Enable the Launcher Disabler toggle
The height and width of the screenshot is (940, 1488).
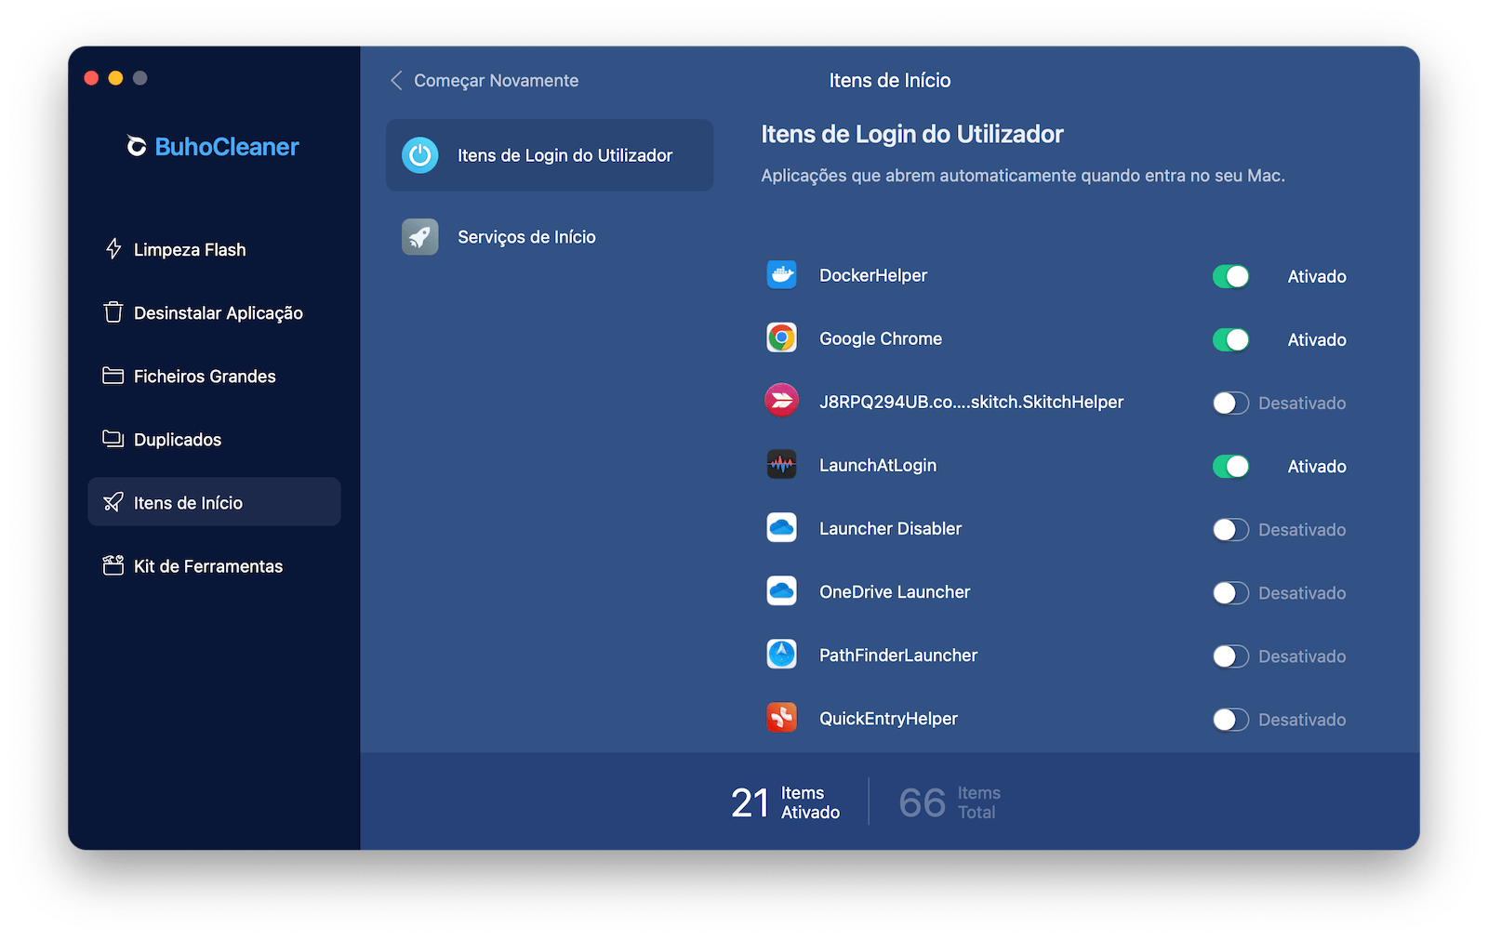[1230, 529]
